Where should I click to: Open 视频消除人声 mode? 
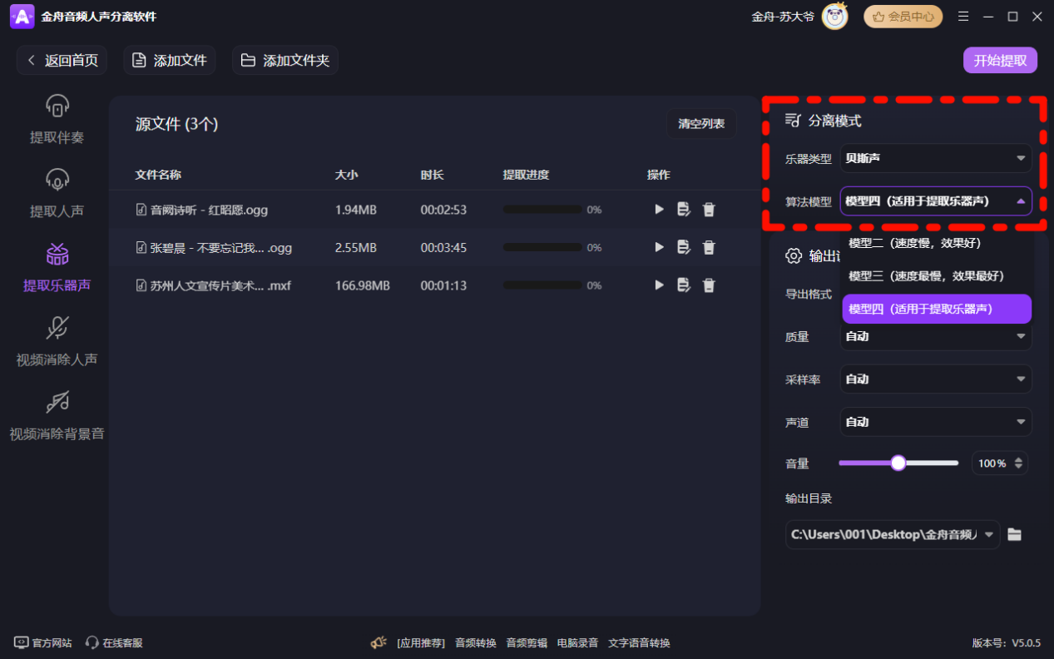(57, 342)
